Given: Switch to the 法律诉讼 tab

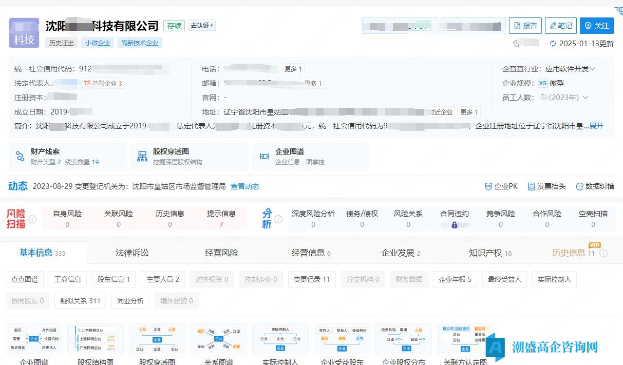Looking at the screenshot, I should tap(132, 253).
